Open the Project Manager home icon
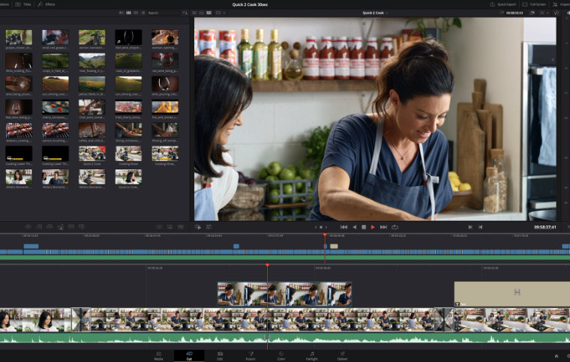Viewport: 570px width, 362px height. [556, 356]
